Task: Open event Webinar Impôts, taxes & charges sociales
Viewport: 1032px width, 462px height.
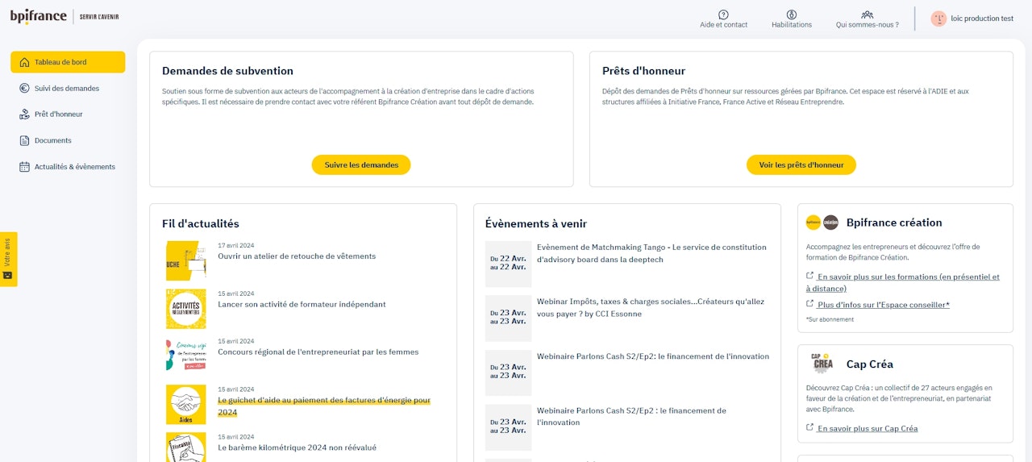Action: pyautogui.click(x=651, y=307)
